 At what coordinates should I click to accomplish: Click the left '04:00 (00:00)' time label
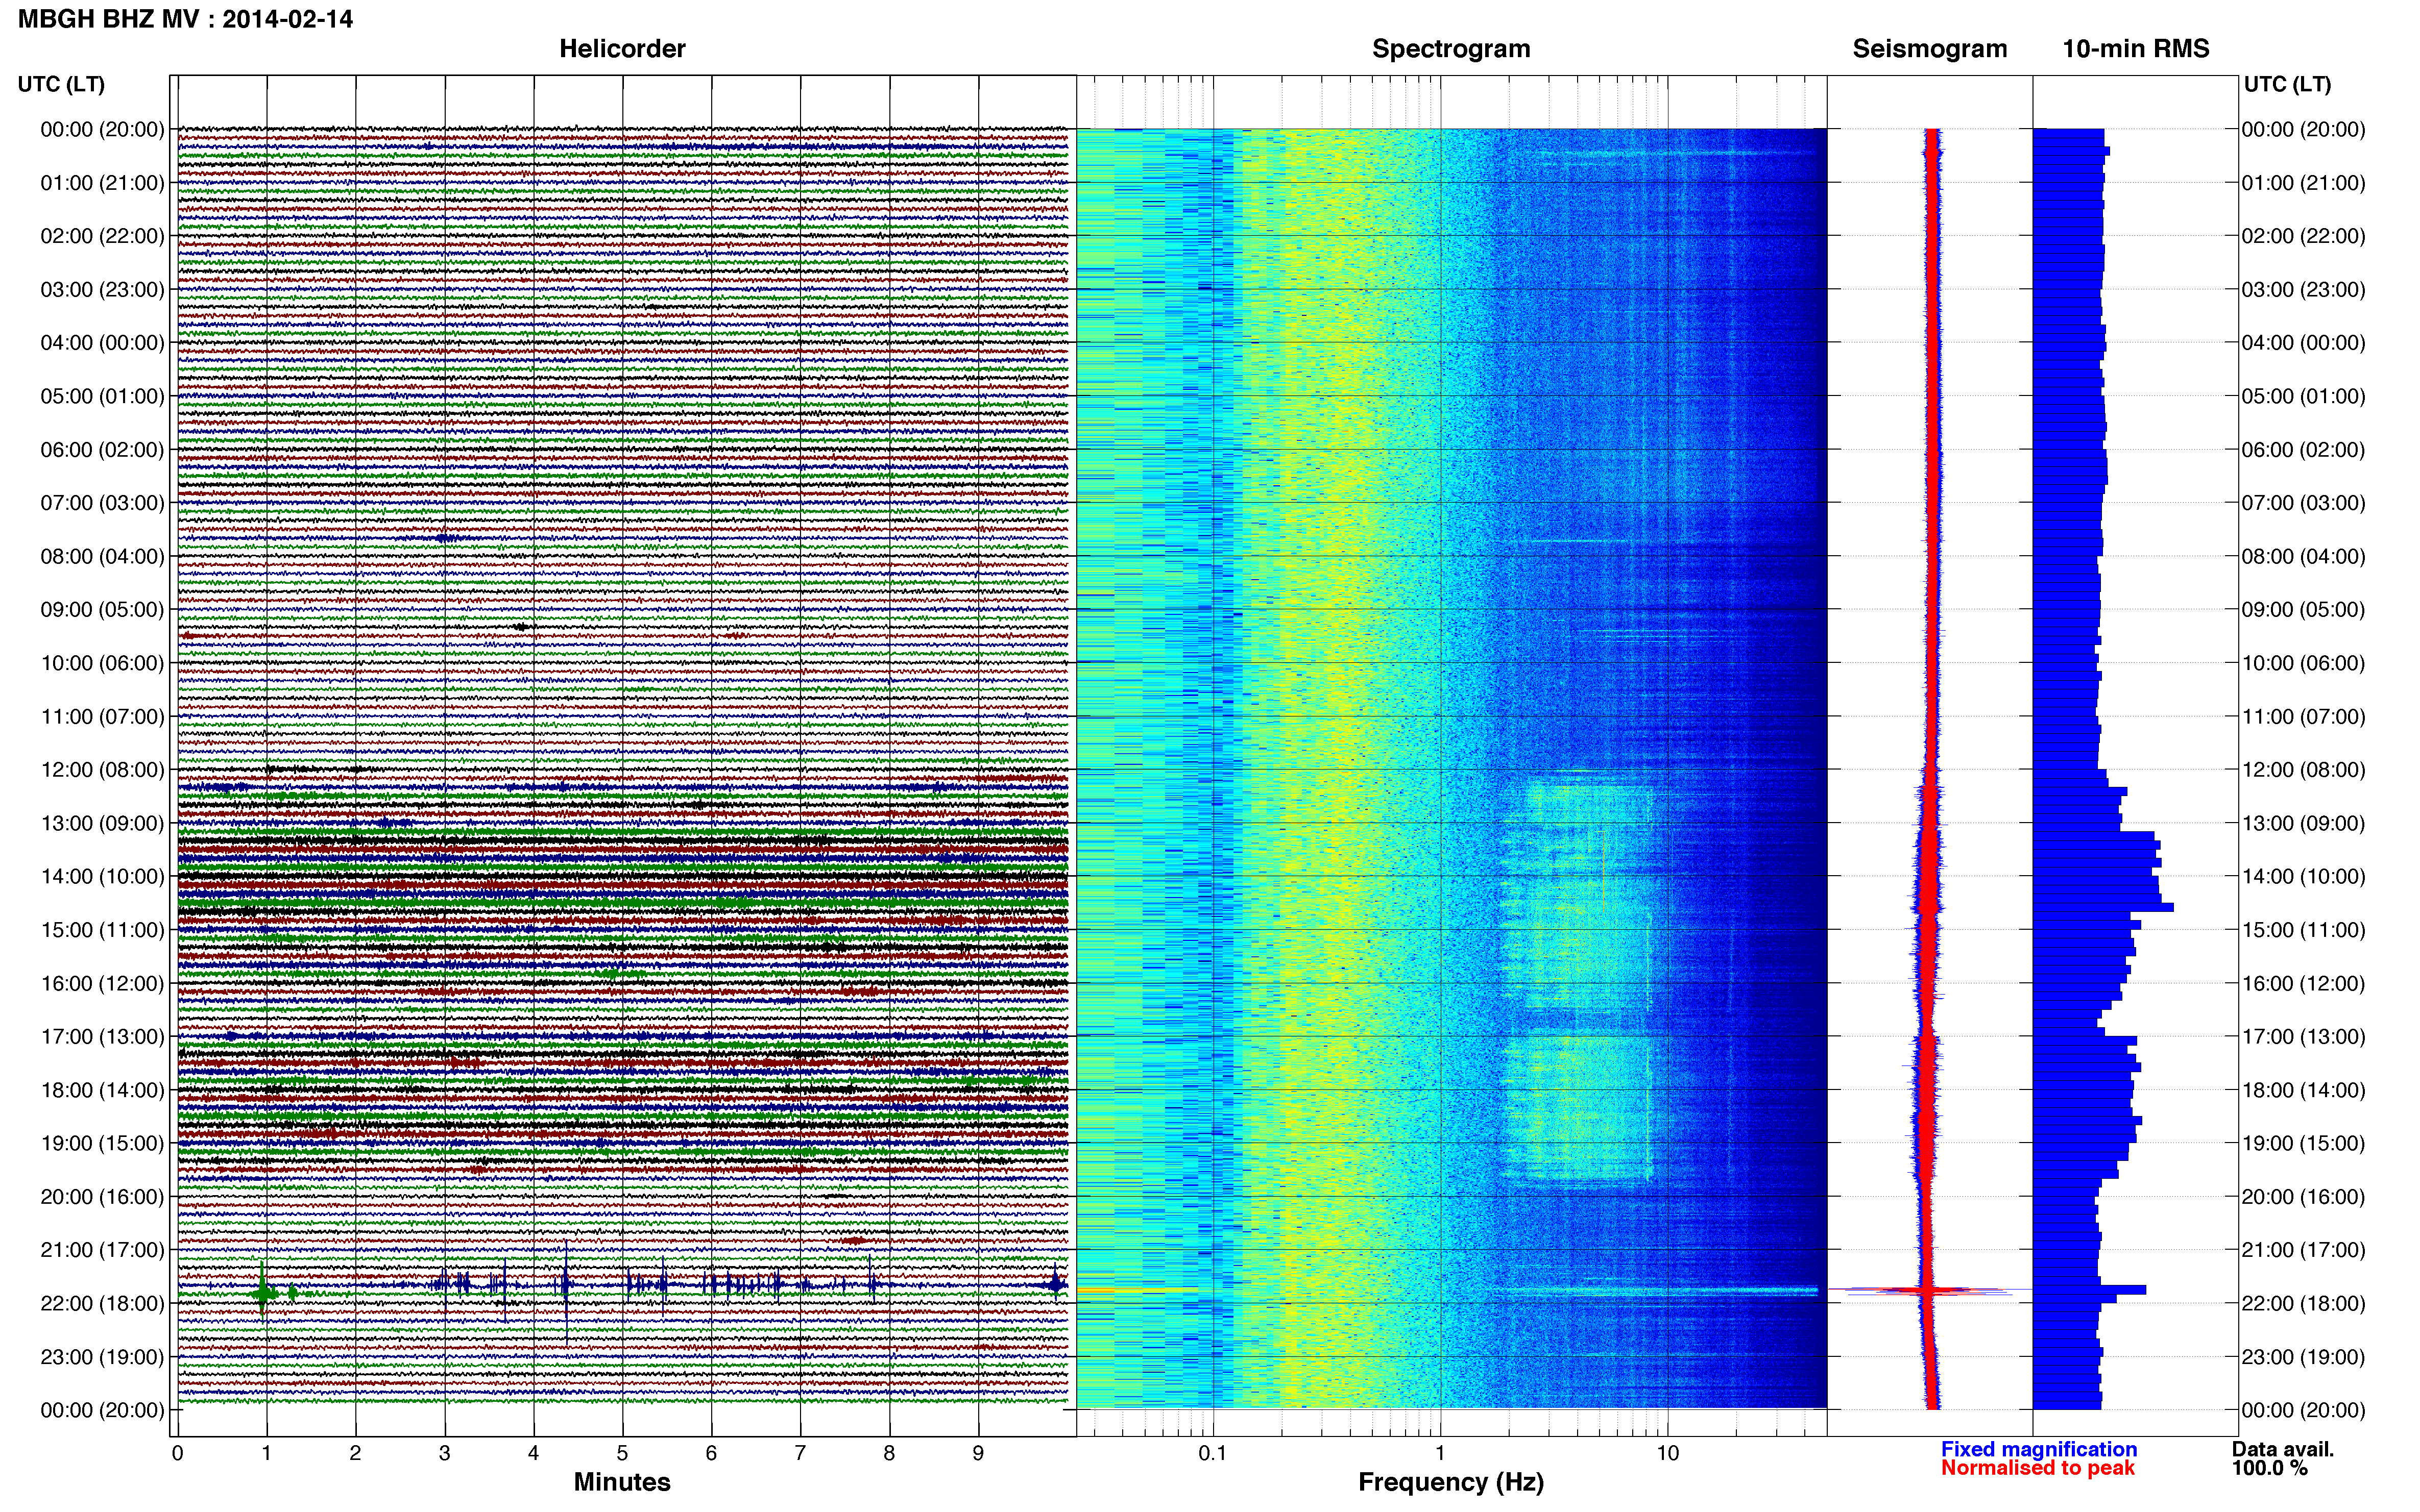[x=102, y=343]
